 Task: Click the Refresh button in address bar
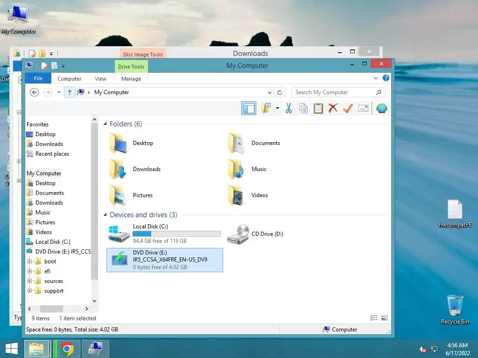[x=280, y=92]
